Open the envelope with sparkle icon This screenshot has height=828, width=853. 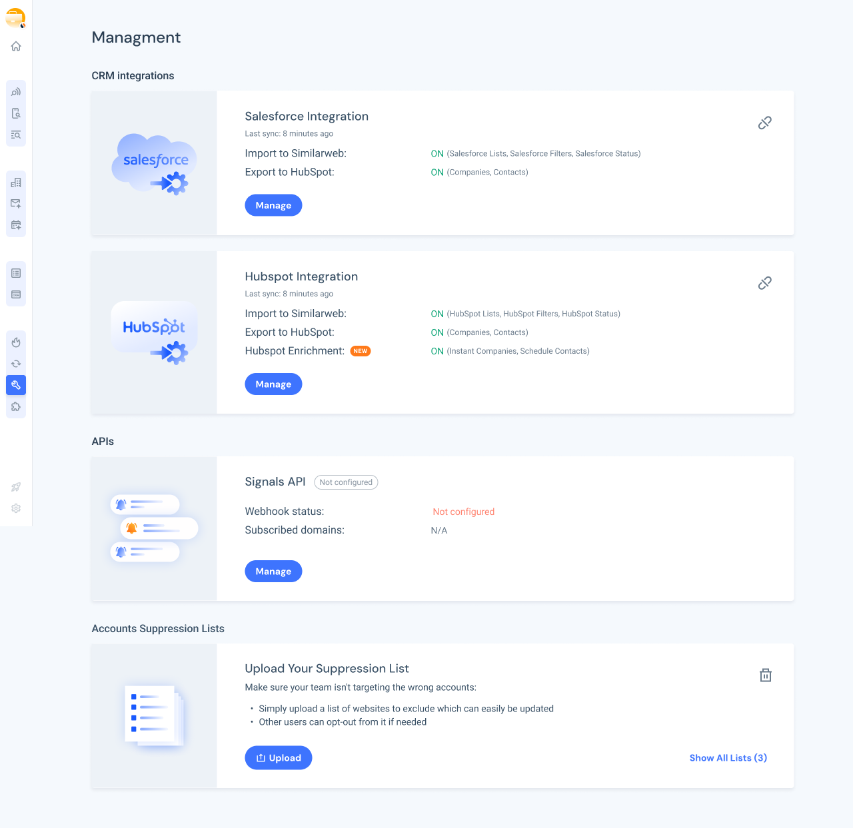coord(16,204)
